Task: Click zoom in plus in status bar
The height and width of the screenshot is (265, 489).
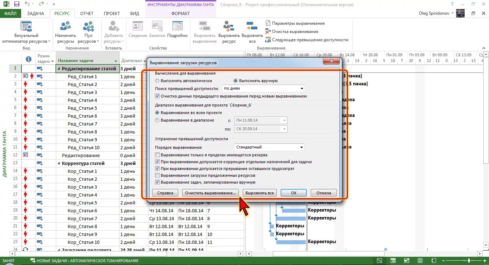Action: [484, 261]
